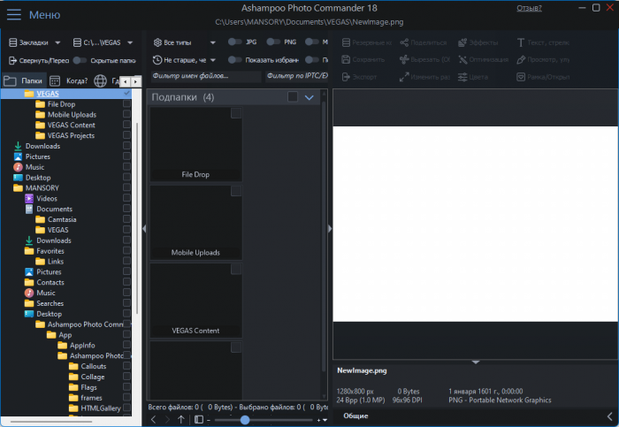The height and width of the screenshot is (427, 619).
Task: Toggle the panel layout icon beside zoom slider
Action: pyautogui.click(x=199, y=420)
